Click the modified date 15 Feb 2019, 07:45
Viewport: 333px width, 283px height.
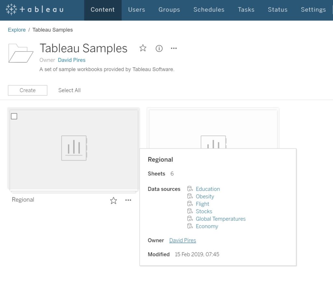point(197,254)
